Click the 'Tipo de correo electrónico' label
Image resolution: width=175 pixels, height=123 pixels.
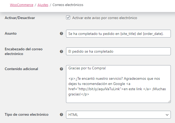coord(26,114)
